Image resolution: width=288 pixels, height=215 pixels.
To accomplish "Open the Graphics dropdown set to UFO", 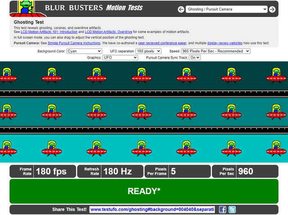I will (x=120, y=58).
